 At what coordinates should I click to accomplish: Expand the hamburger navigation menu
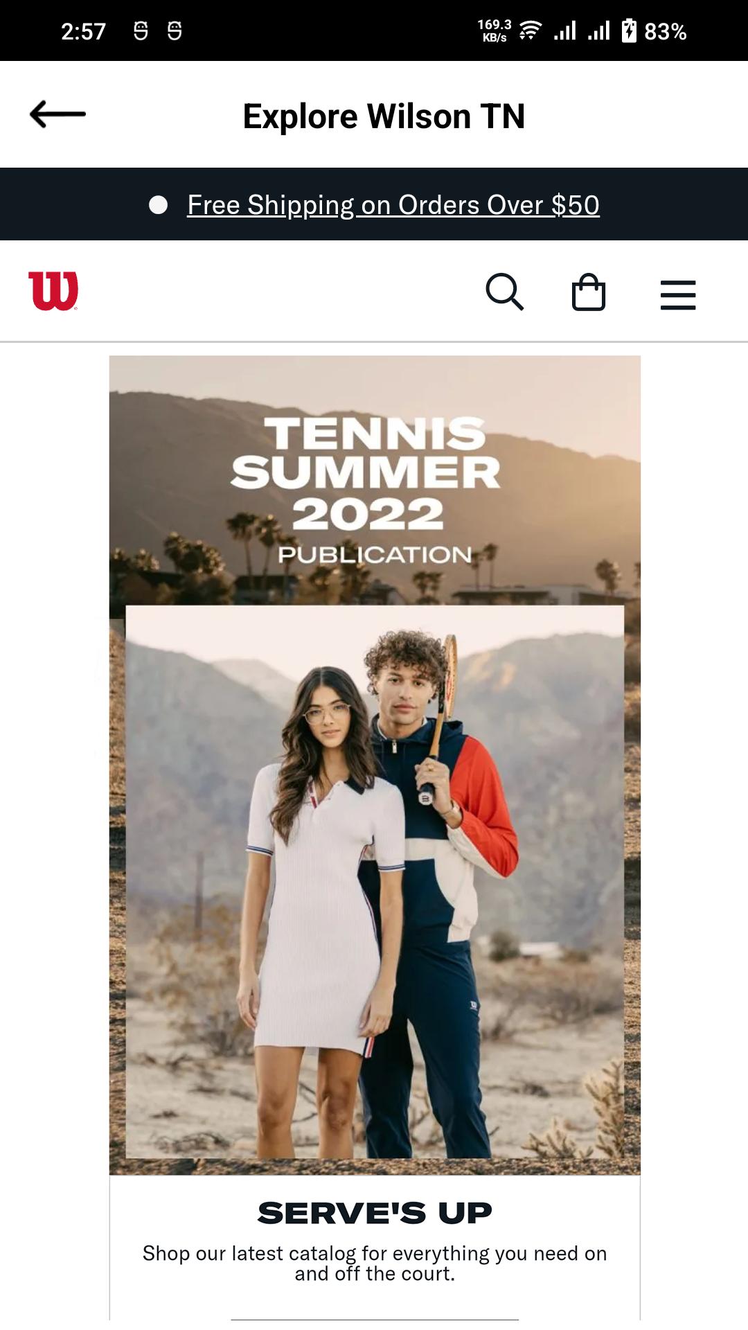pos(678,294)
